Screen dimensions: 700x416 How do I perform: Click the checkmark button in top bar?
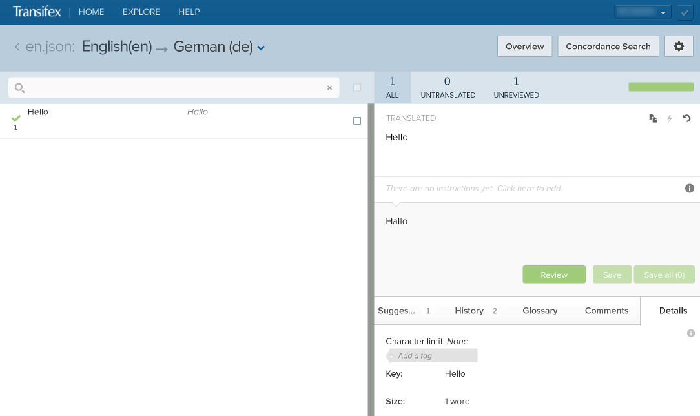coord(685,12)
